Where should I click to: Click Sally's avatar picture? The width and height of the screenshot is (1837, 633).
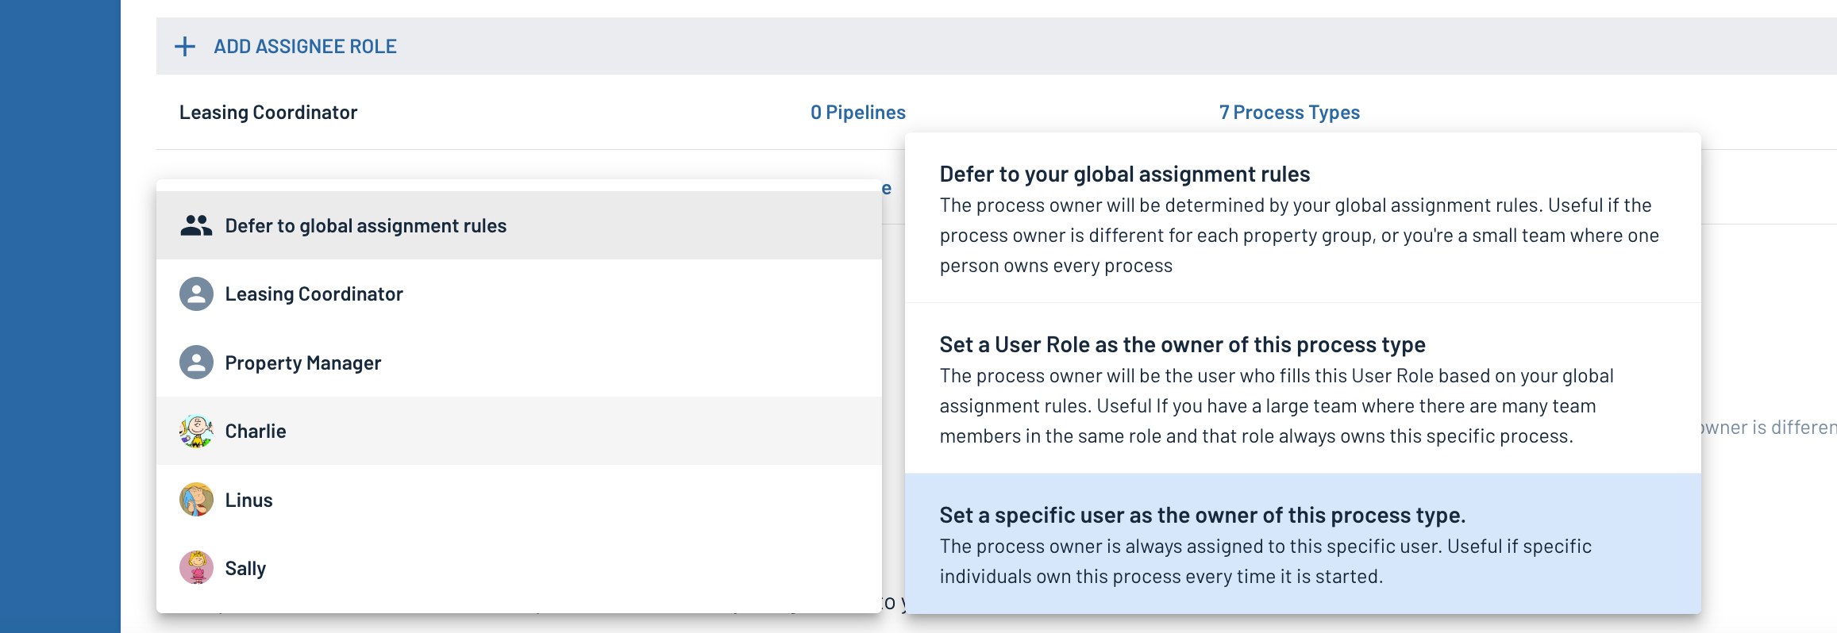point(196,568)
